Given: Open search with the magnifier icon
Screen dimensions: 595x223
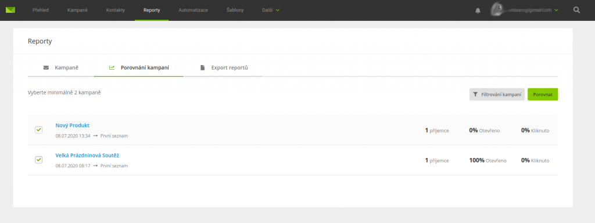Looking at the screenshot, I should [x=576, y=10].
